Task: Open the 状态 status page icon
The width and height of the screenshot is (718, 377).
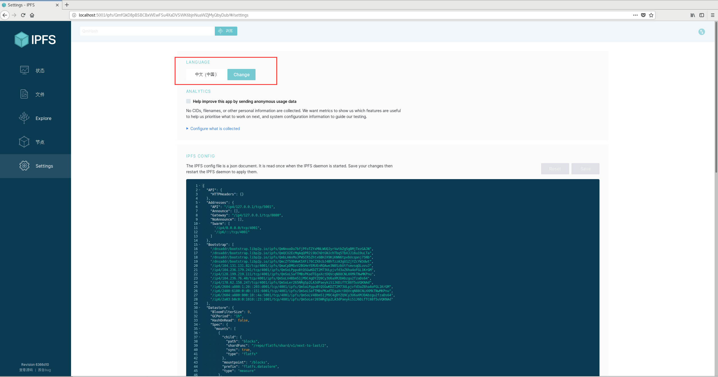Action: click(24, 70)
